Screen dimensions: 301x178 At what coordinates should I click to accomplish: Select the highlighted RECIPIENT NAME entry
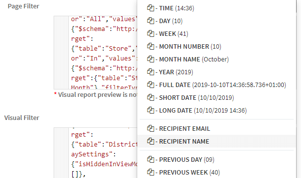(x=216, y=141)
